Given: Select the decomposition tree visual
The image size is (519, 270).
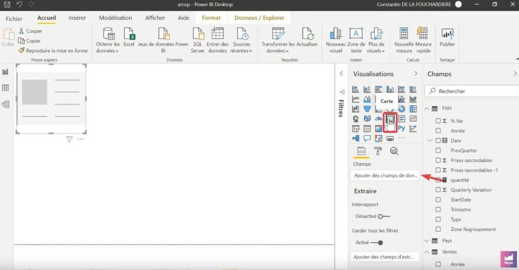Looking at the screenshot, I should coord(355,138).
